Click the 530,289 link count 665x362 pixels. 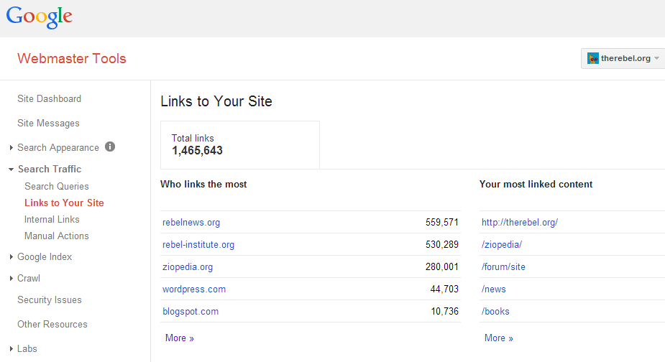coord(442,245)
